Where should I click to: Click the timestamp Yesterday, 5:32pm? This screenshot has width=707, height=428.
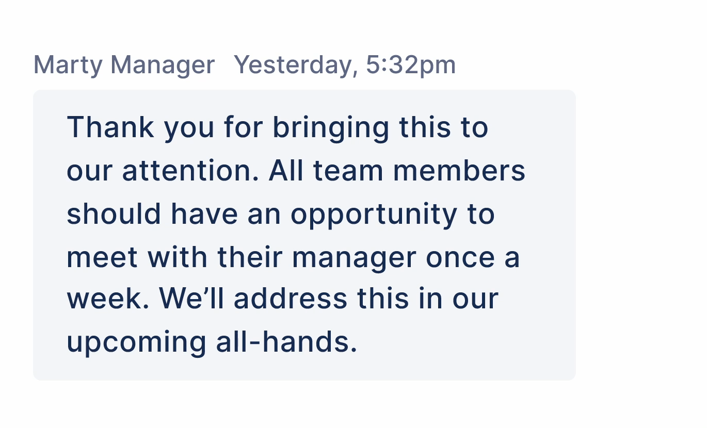345,65
